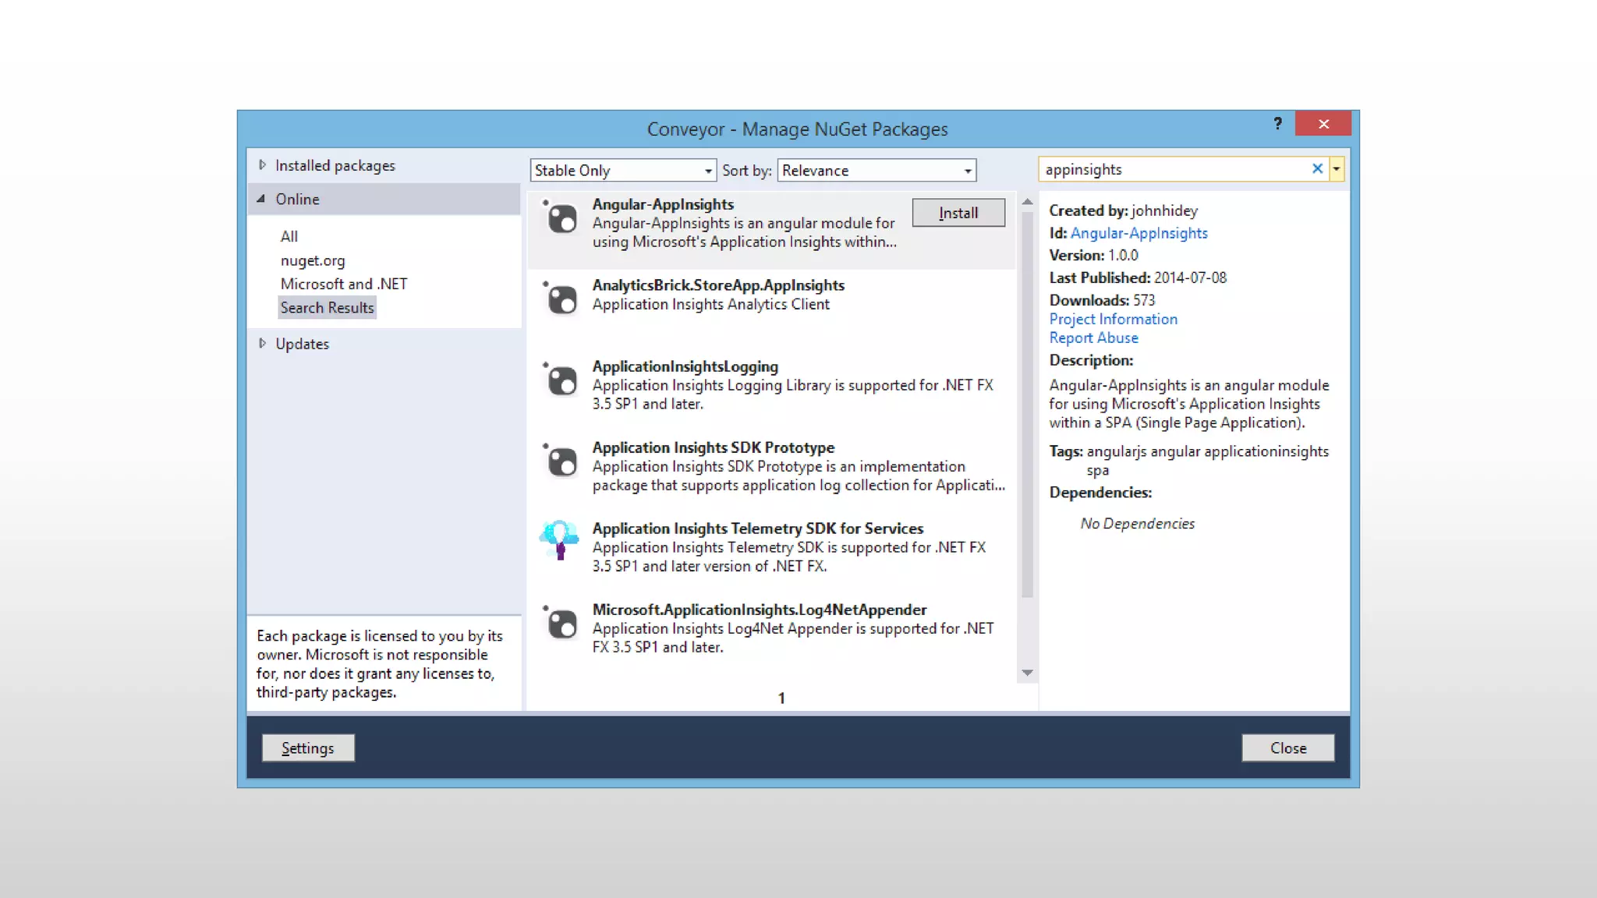Click the Angular-AppInsights package icon
Screen dimensions: 1597x898
point(561,219)
